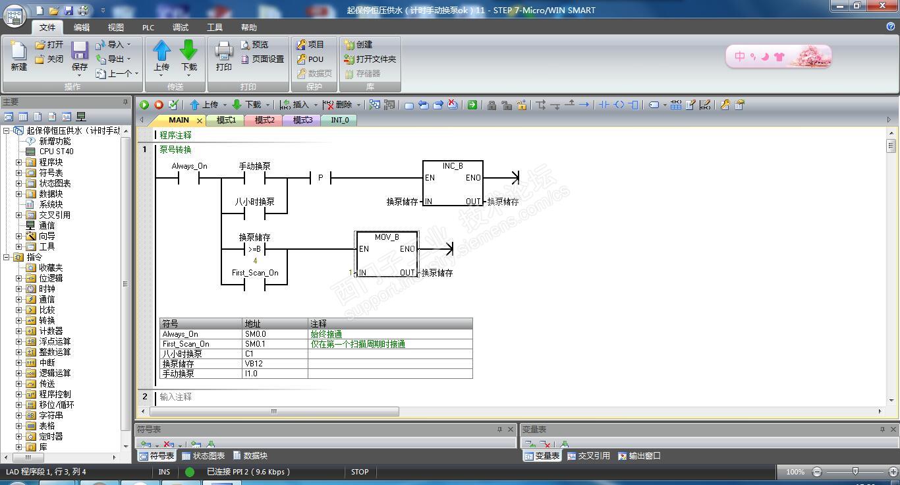Click the insert coil icon in editor toolbar
This screenshot has width=900, height=485.
pos(619,105)
